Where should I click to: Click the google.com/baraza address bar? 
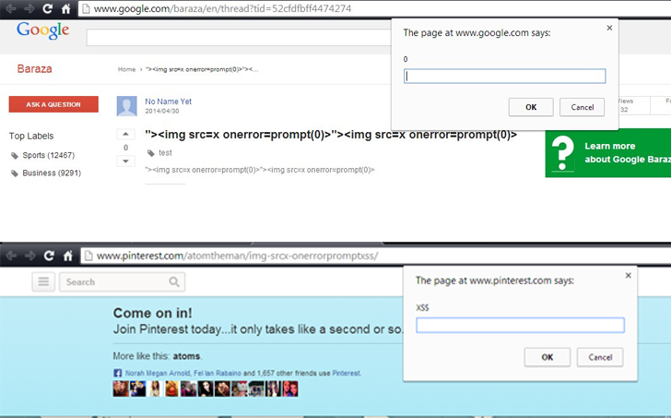point(374,8)
